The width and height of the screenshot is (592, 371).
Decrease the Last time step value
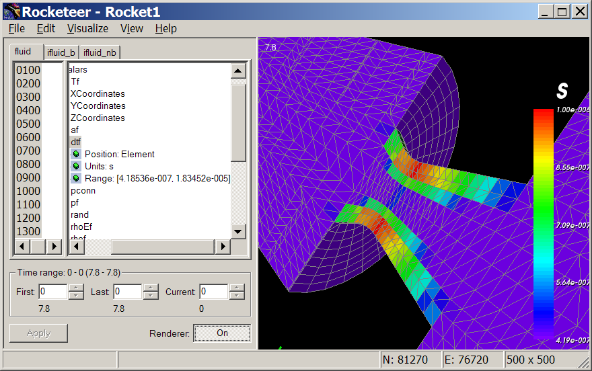click(151, 296)
